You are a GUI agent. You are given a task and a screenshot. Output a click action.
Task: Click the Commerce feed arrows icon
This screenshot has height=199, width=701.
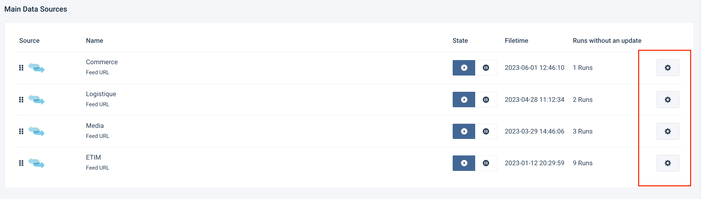point(36,68)
